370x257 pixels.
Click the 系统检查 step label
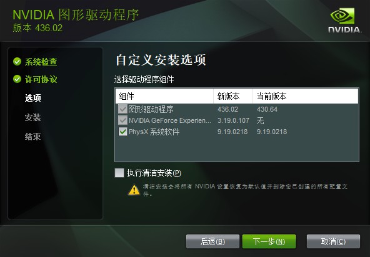[41, 62]
